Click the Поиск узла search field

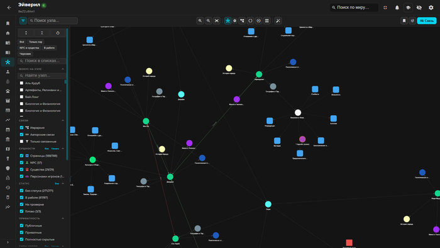(53, 21)
